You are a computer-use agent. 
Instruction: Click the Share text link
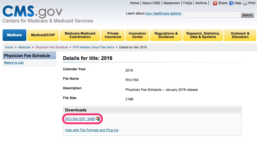coord(223,3)
